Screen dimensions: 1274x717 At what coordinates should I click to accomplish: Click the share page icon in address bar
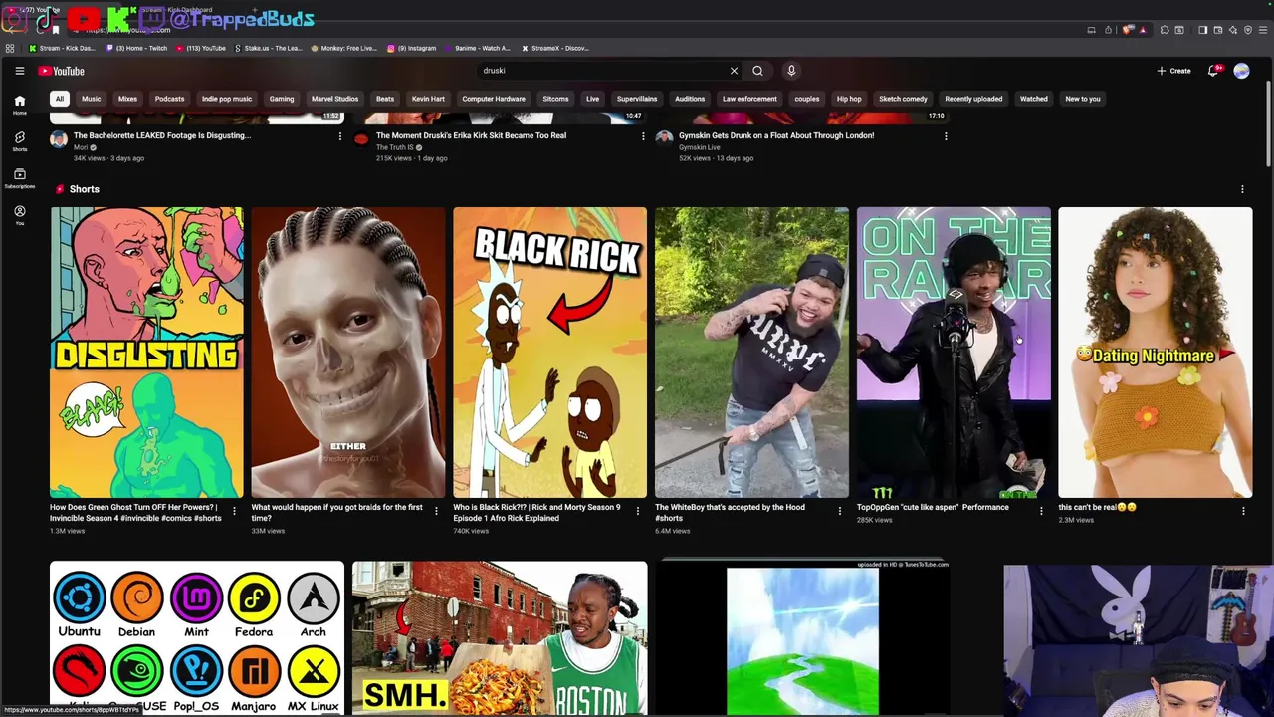point(1108,30)
